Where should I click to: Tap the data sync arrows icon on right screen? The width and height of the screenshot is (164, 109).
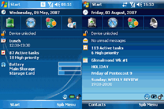(125, 5)
